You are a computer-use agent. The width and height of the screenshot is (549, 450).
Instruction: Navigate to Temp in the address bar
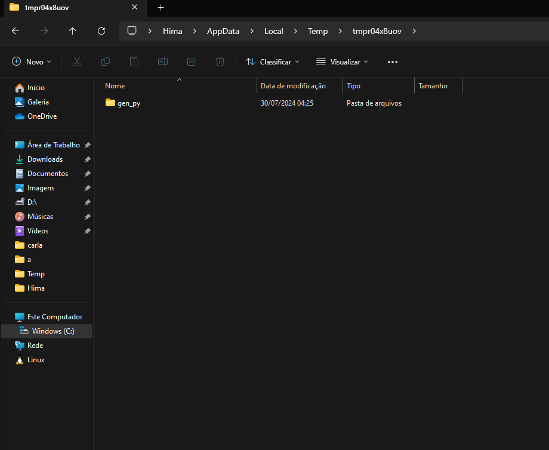(x=317, y=31)
